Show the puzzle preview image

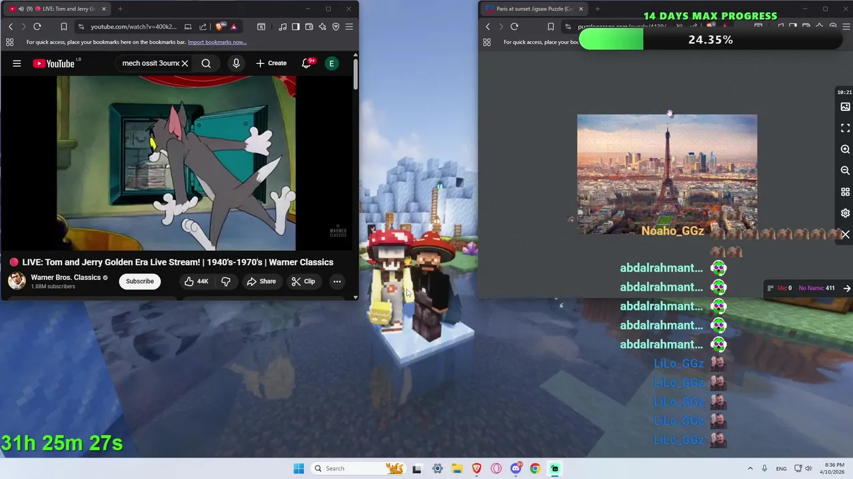845,106
